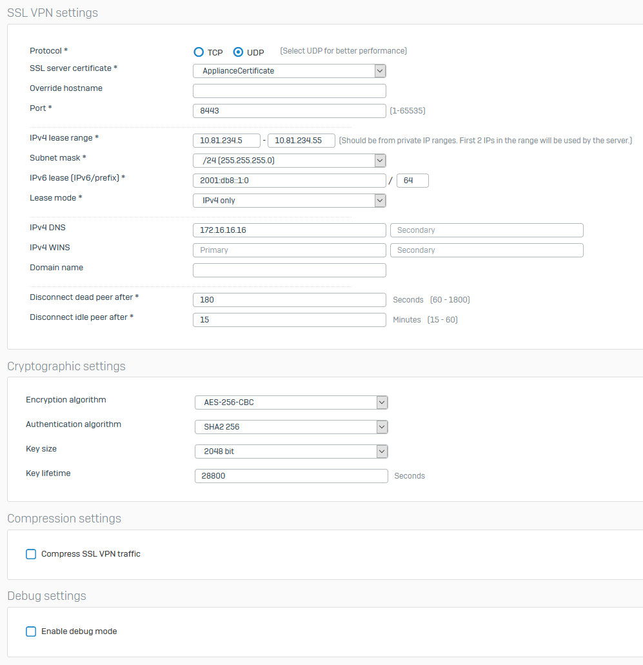643x665 pixels.
Task: Click the Override hostname field
Action: [289, 91]
